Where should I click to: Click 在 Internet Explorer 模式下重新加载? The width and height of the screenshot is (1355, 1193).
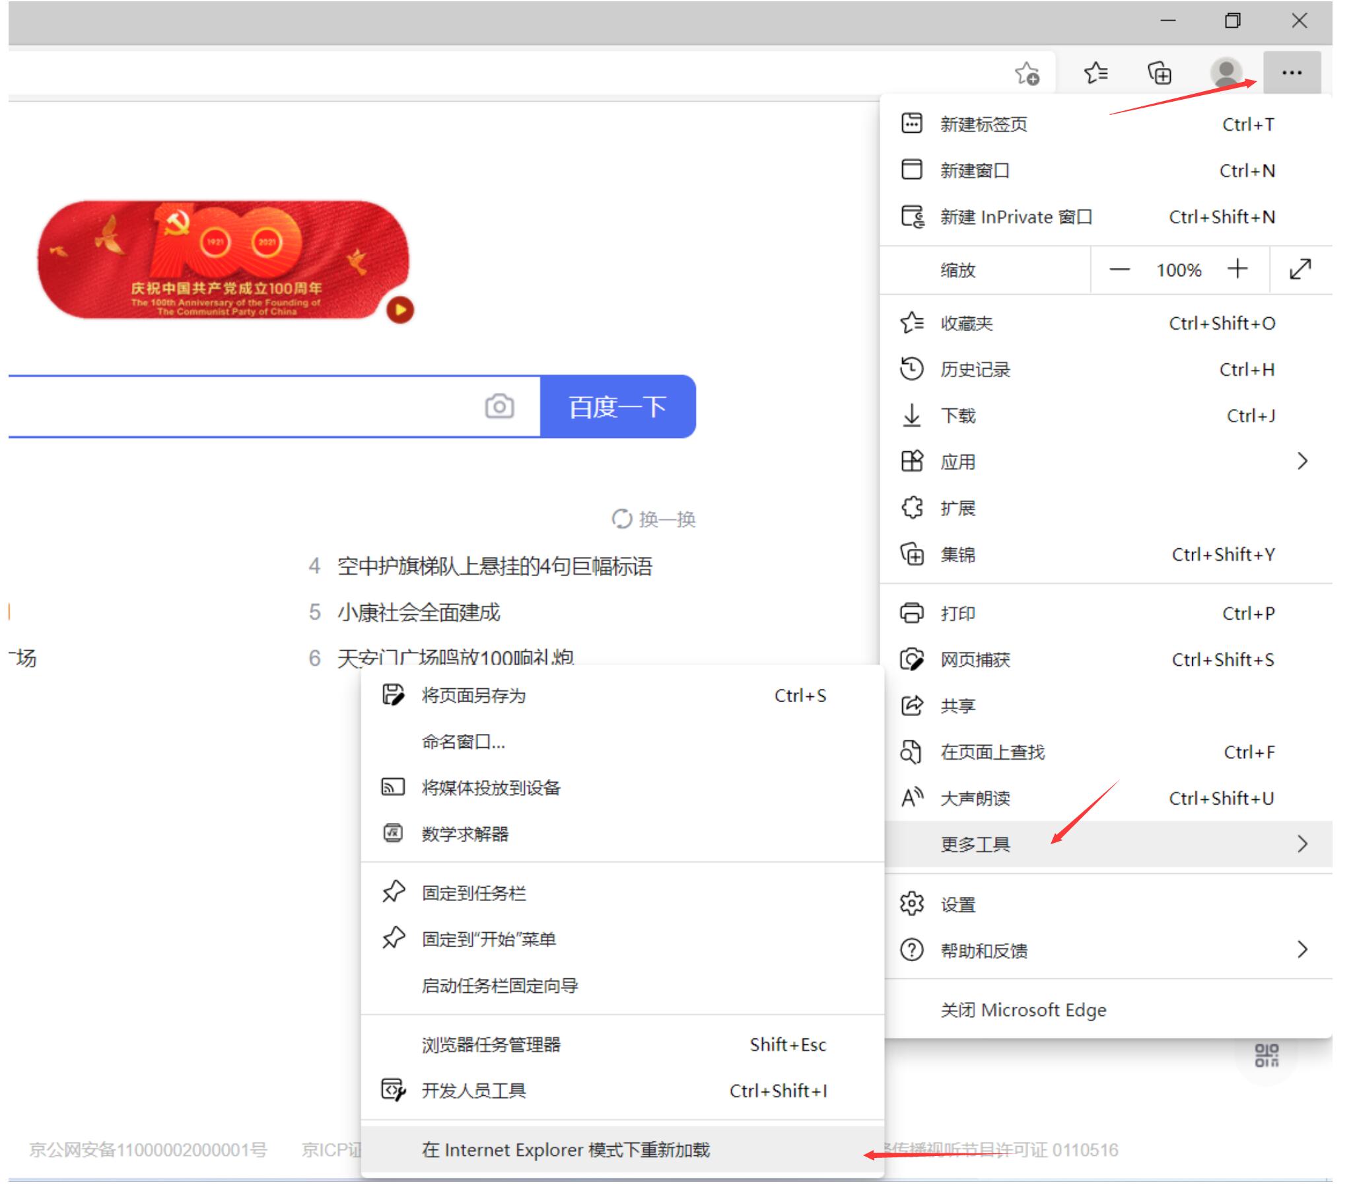[565, 1149]
